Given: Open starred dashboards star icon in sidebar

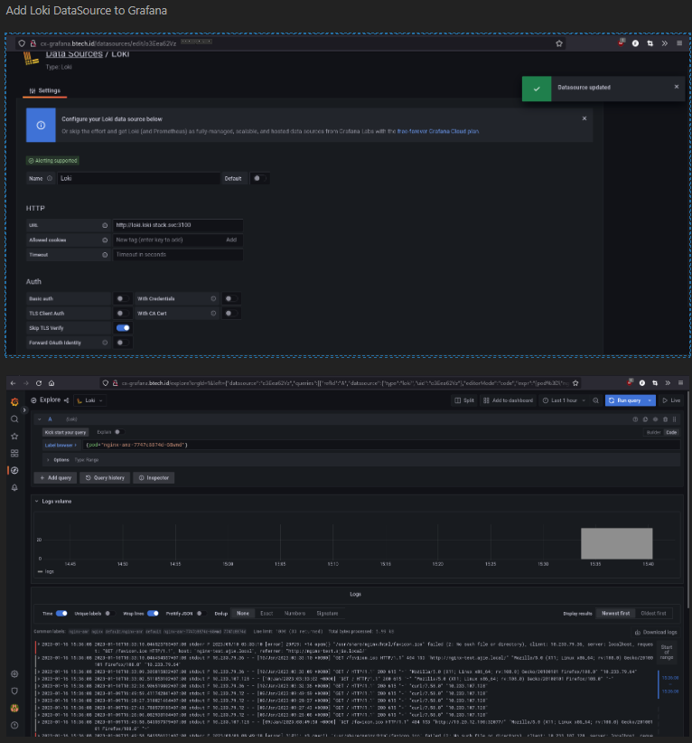Looking at the screenshot, I should (x=14, y=436).
